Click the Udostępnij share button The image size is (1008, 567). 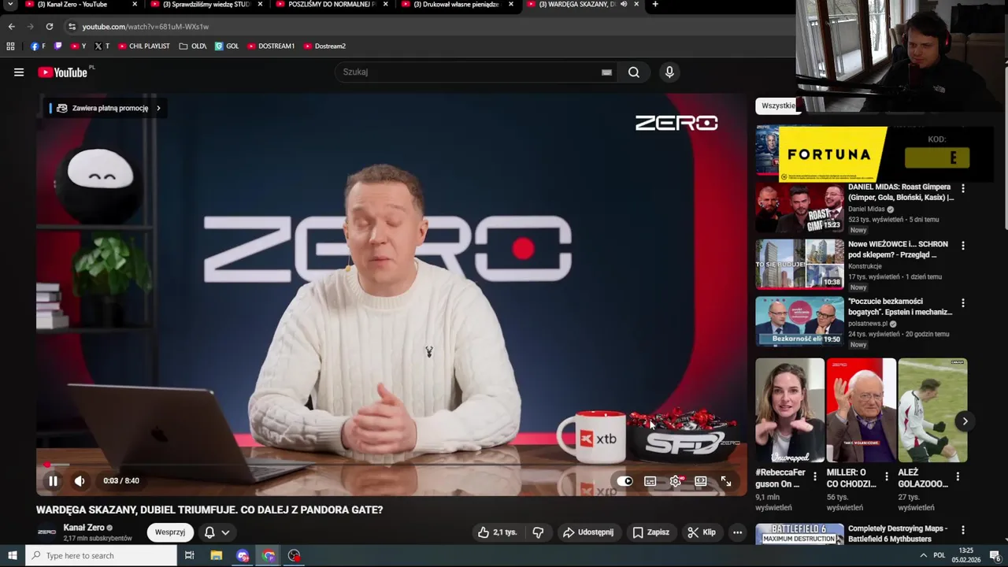pos(587,532)
